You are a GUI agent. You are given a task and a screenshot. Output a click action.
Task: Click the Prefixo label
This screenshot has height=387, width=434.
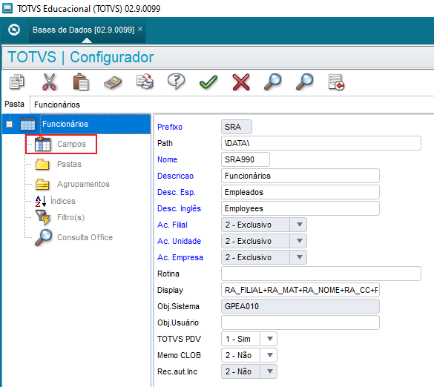point(170,127)
